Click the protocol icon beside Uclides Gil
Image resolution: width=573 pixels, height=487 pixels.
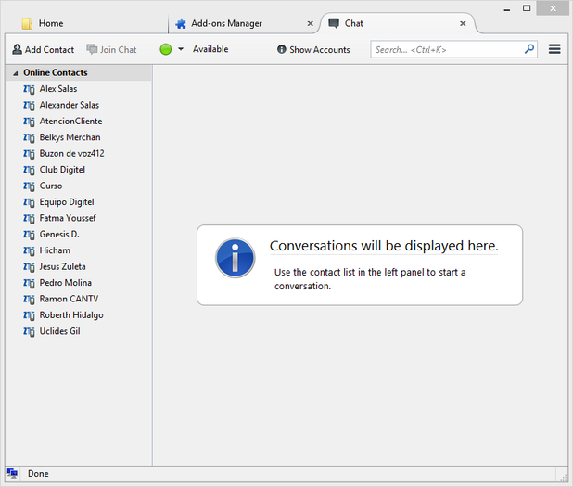pyautogui.click(x=29, y=331)
